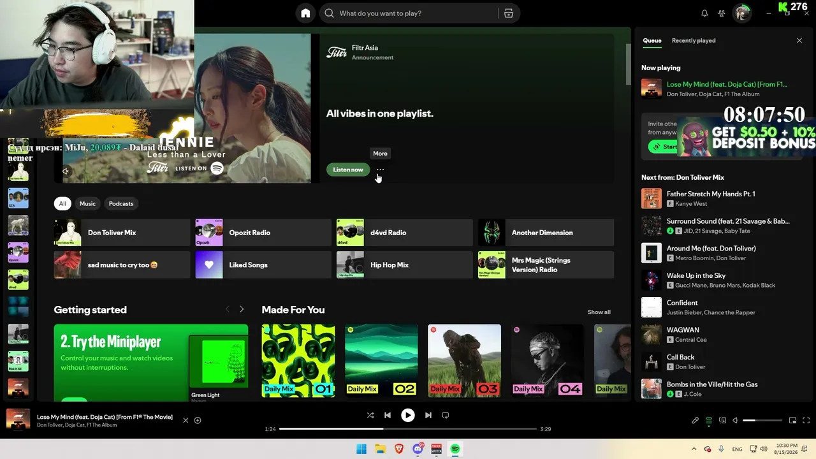Open Liked Songs shortcut
Screen dimensions: 816x459
pos(263,265)
